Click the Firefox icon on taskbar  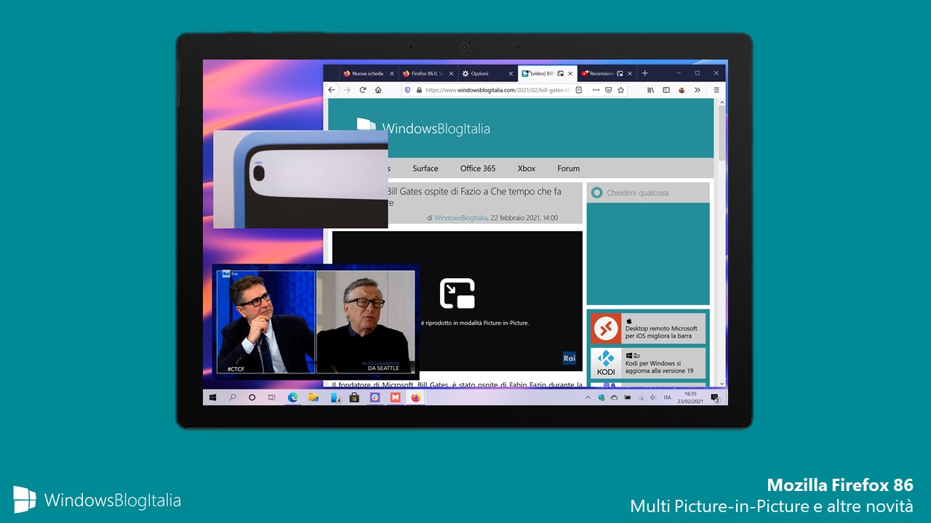coord(416,397)
